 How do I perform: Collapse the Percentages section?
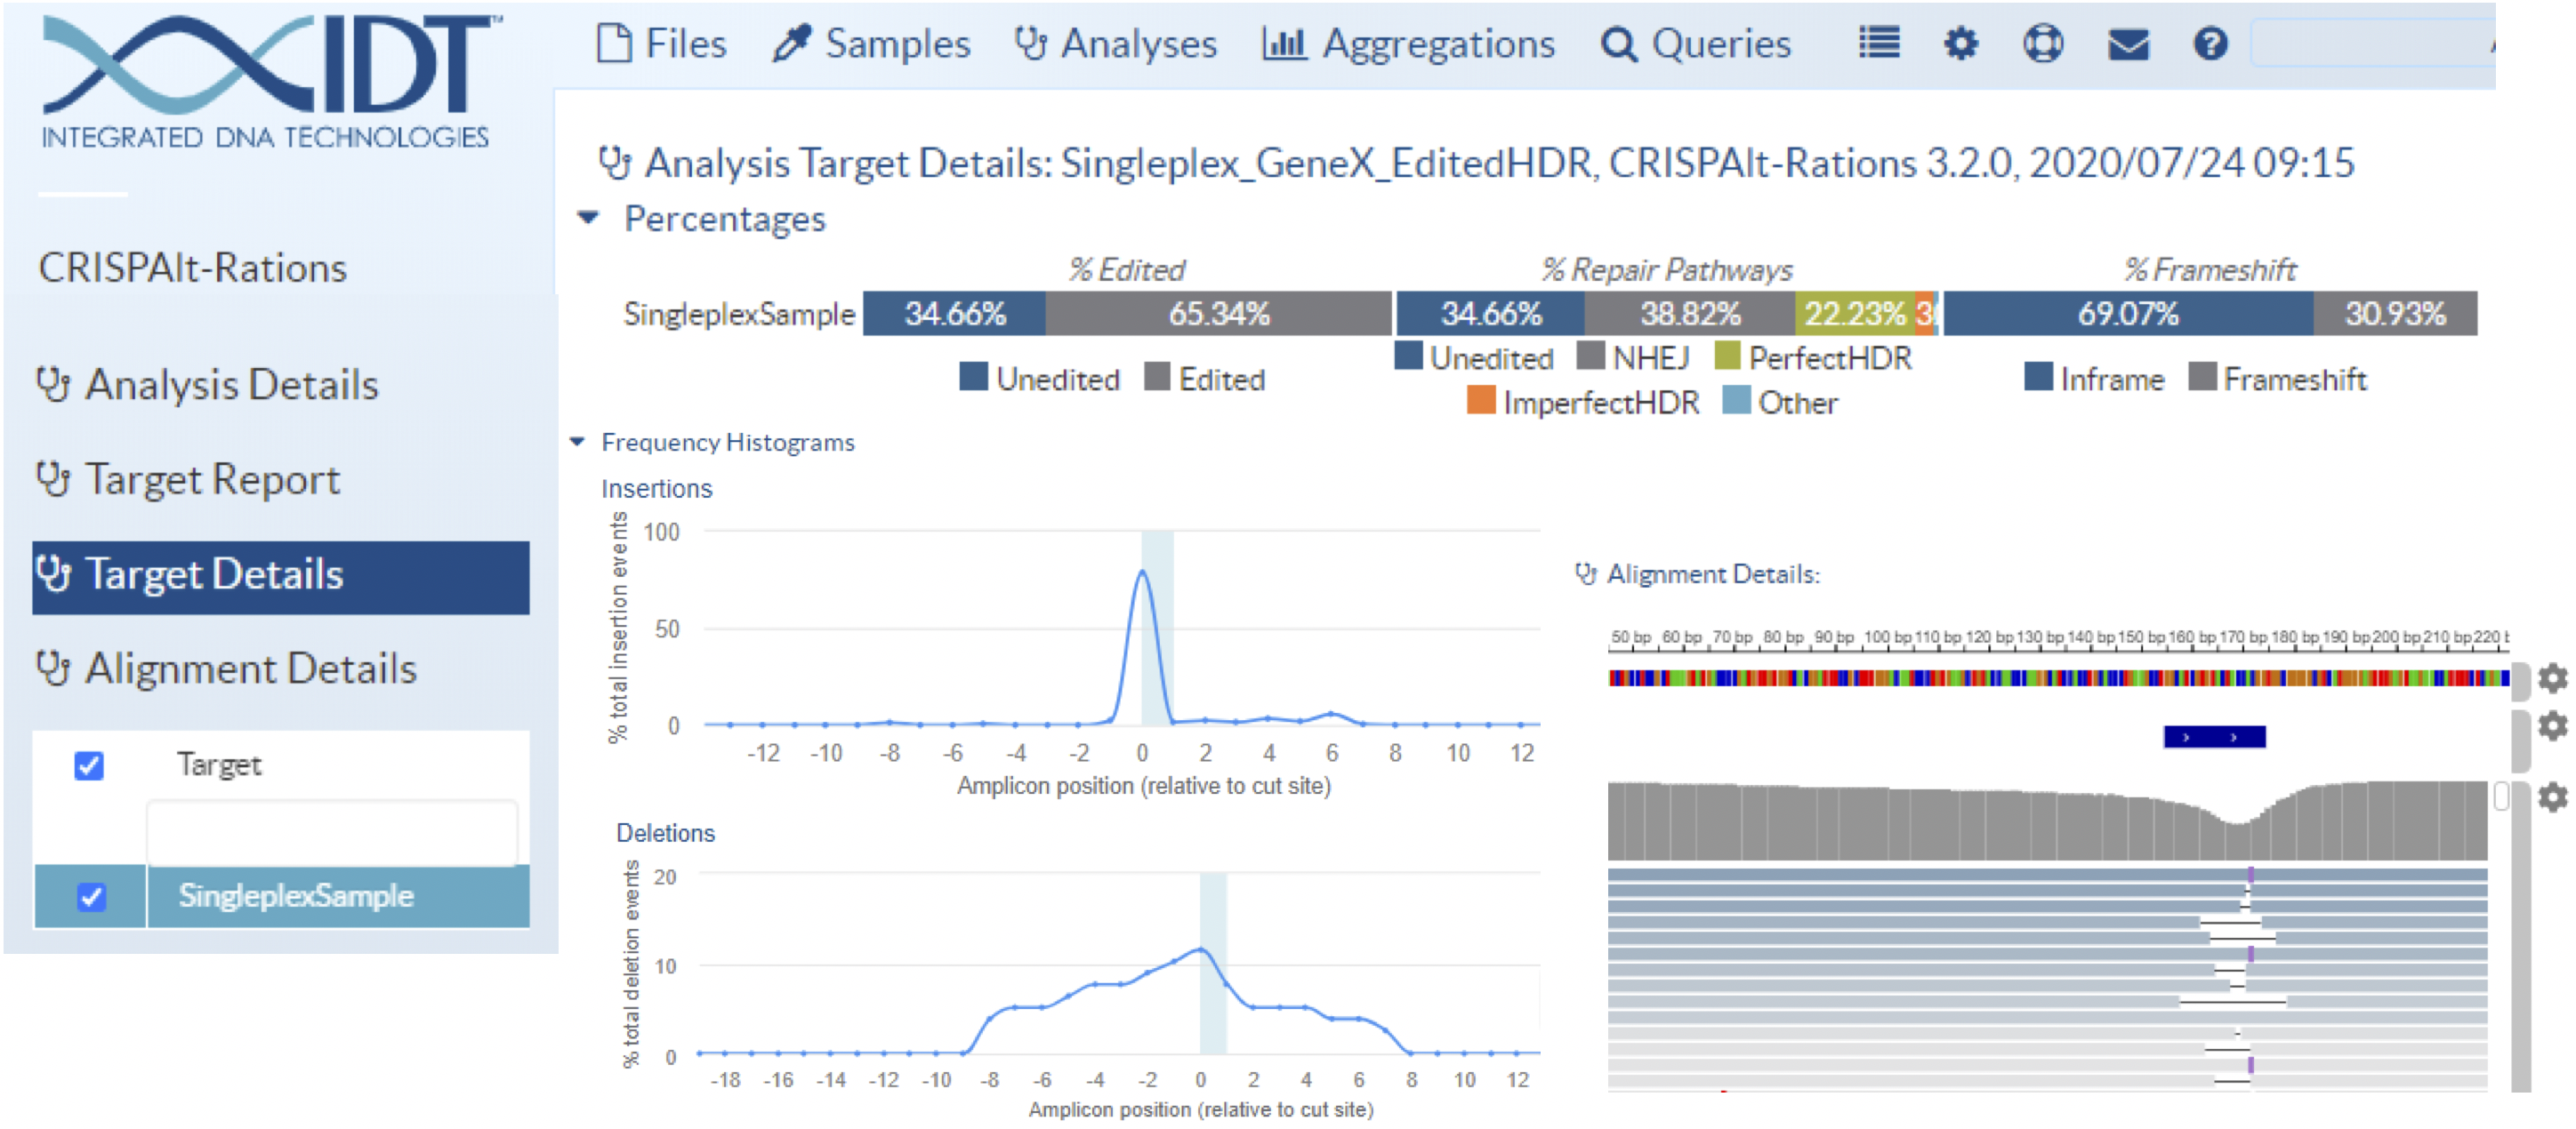(x=589, y=218)
